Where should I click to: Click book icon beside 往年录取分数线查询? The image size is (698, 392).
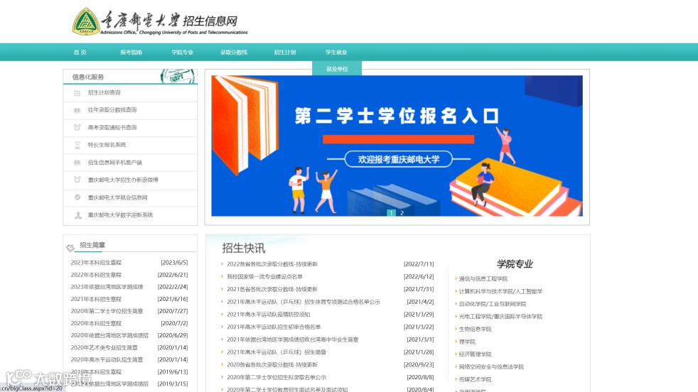coord(77,110)
